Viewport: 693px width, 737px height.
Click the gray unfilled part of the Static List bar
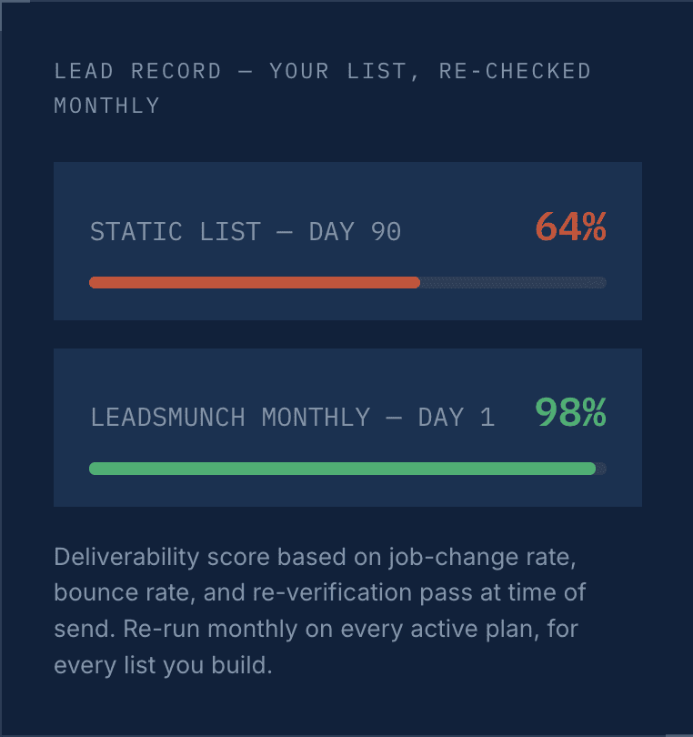[513, 282]
